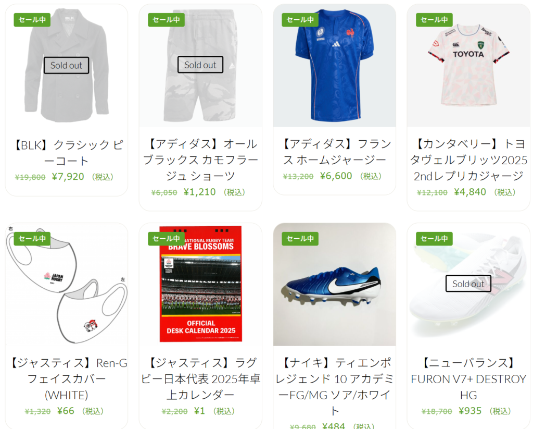Click the Adidas camouflage shorts image
This screenshot has width=533, height=429.
point(200,66)
